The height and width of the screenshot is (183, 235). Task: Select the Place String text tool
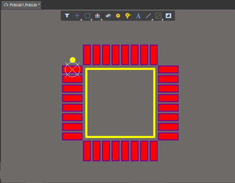(138, 16)
